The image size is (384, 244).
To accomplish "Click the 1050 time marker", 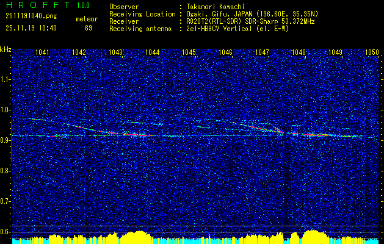I will tap(372, 52).
